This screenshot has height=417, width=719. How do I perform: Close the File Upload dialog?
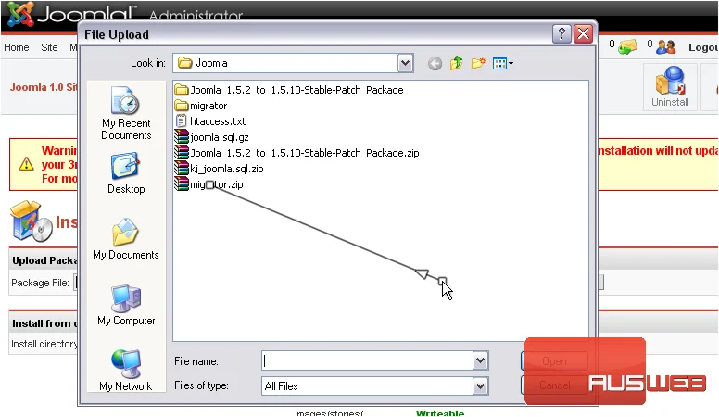(584, 34)
